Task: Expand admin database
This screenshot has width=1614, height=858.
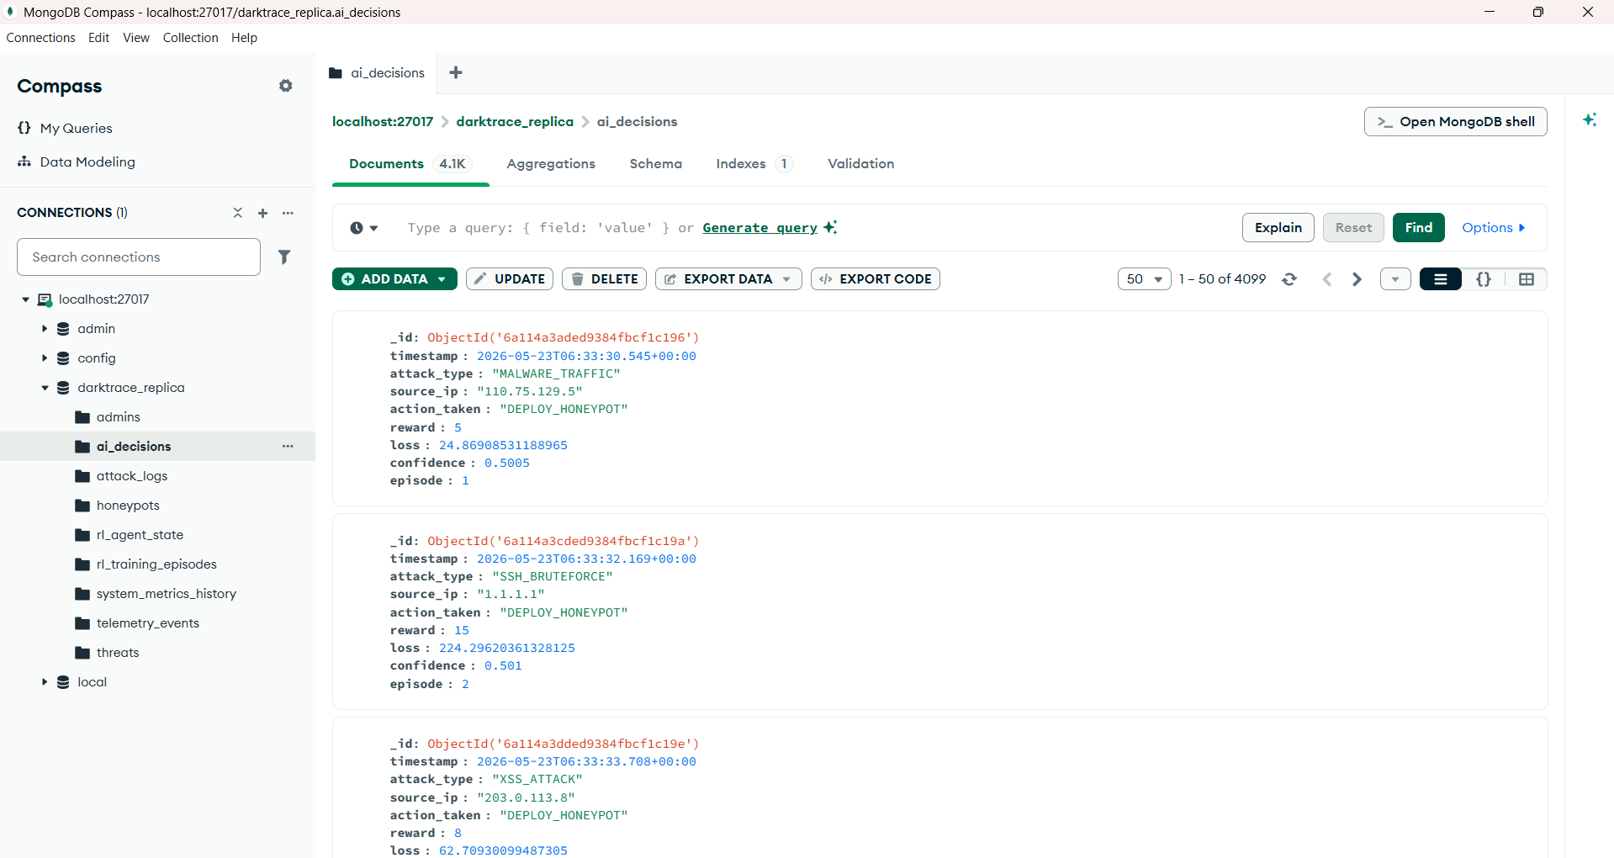Action: (45, 329)
